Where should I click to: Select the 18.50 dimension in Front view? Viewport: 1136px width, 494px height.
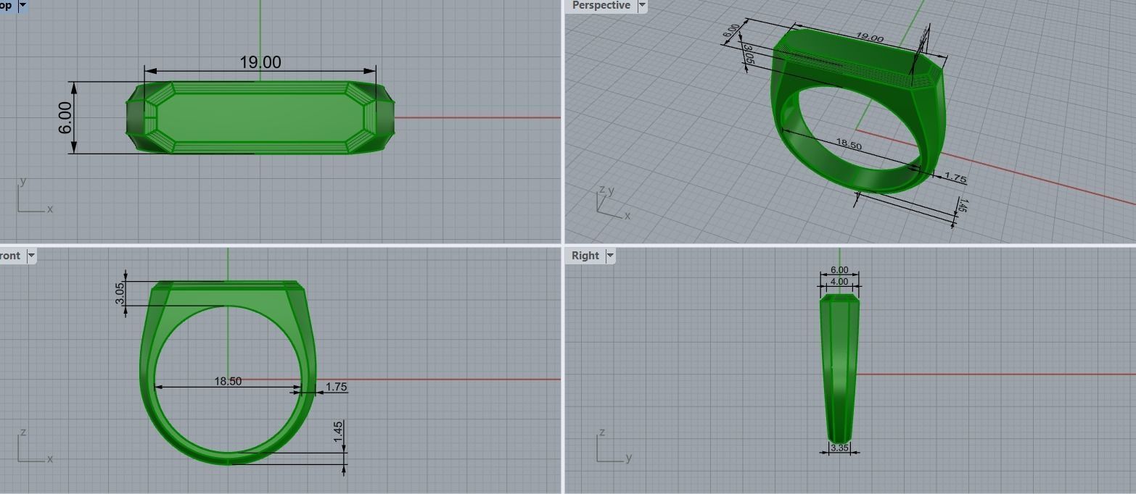pos(228,381)
